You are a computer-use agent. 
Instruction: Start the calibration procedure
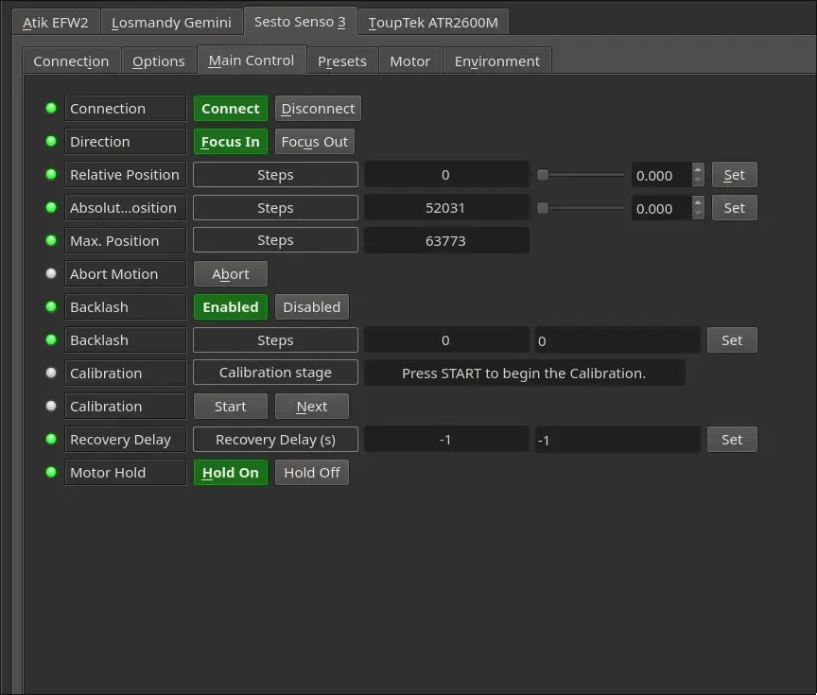[231, 407]
